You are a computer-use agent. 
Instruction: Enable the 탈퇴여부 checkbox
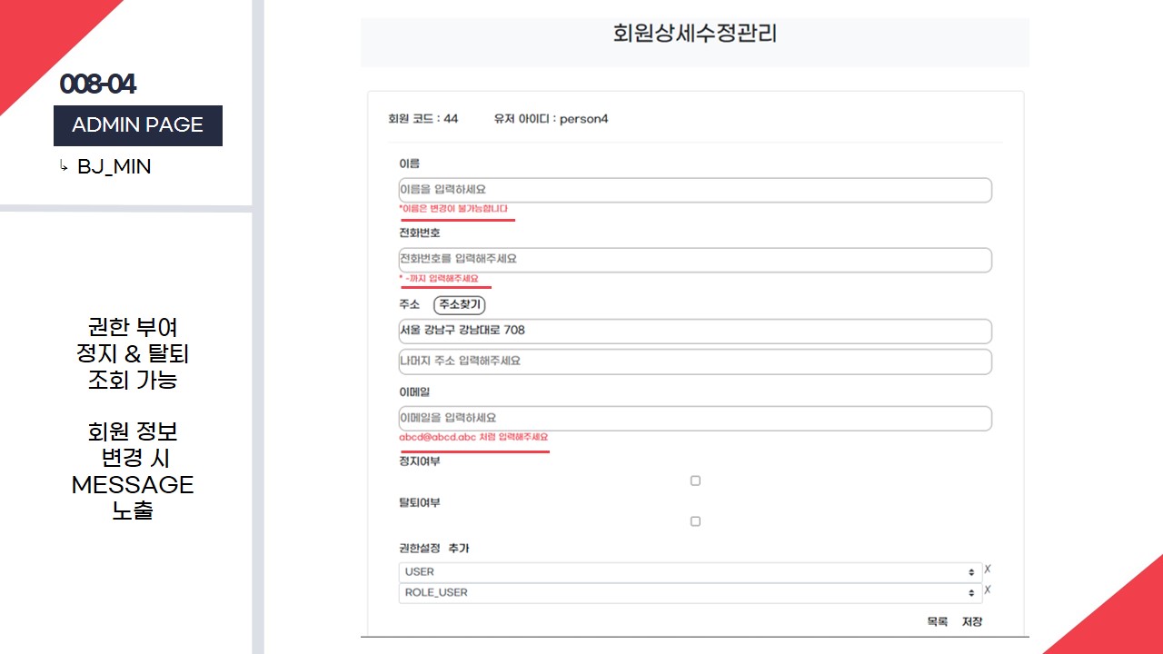coord(695,521)
